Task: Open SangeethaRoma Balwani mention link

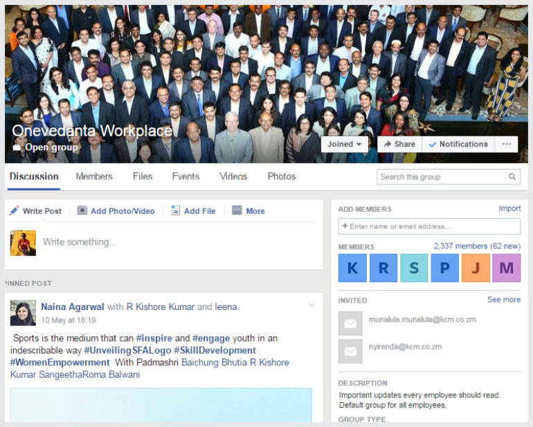Action: pyautogui.click(x=89, y=374)
